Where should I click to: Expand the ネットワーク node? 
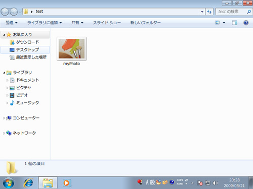(4, 134)
